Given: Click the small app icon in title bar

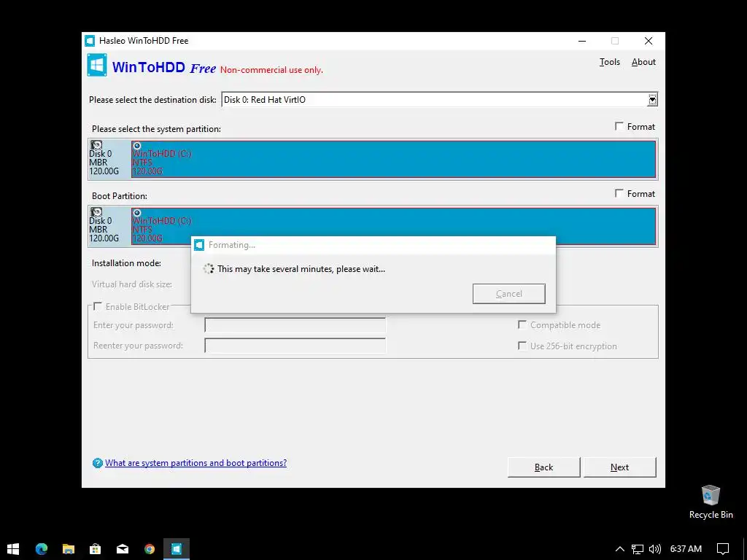Looking at the screenshot, I should (90, 41).
